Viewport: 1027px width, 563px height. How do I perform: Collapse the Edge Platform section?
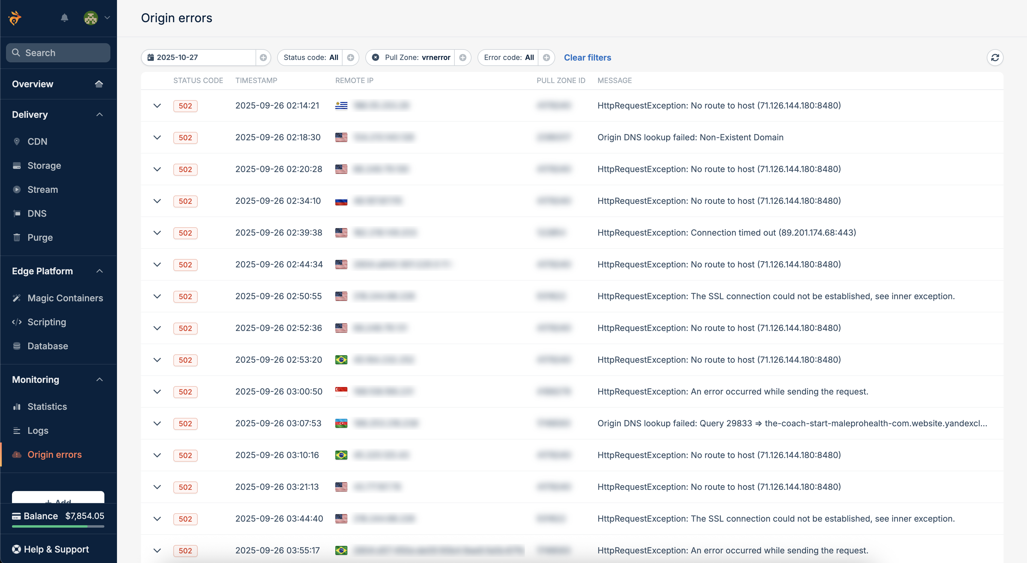100,271
